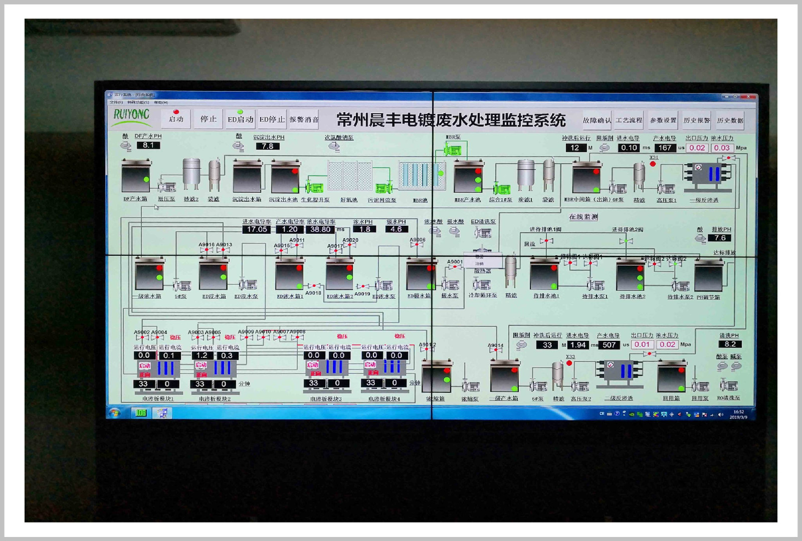Click the 增压泵 booster pump icon
Viewport: 802px width, 541px height.
coord(167,187)
